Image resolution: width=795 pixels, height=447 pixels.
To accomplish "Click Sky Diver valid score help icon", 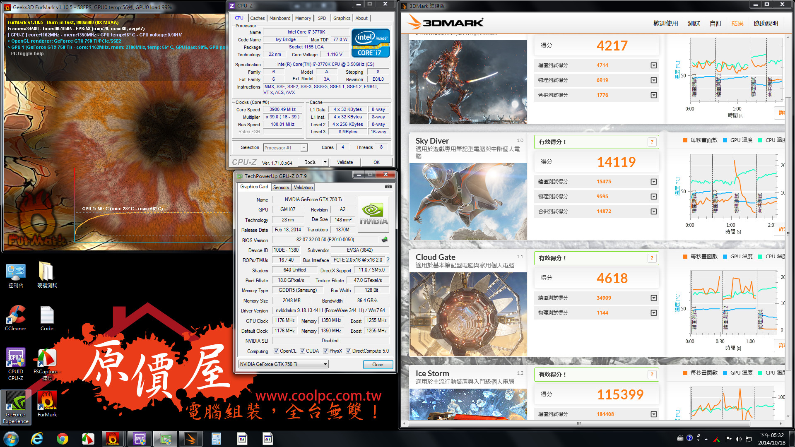I will tap(652, 142).
